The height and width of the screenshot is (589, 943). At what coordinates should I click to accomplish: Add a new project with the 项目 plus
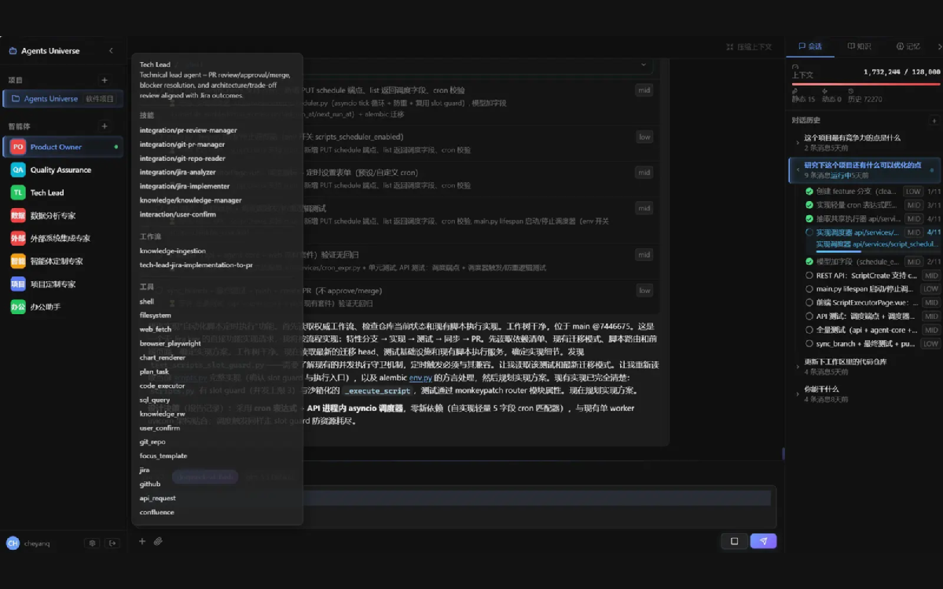(105, 80)
